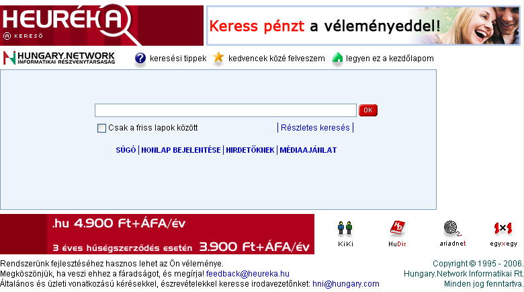Click 'Hungary.Network Informatikai Rt.' footer text
The width and height of the screenshot is (524, 292).
[x=464, y=274]
